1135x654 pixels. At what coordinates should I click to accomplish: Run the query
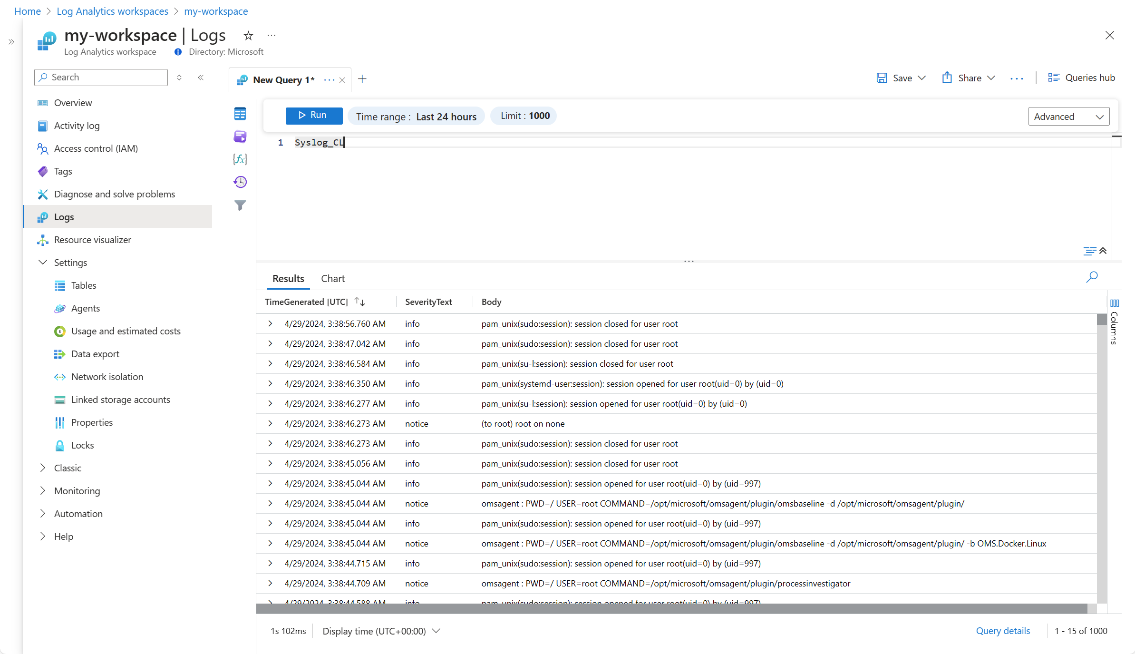pos(313,116)
